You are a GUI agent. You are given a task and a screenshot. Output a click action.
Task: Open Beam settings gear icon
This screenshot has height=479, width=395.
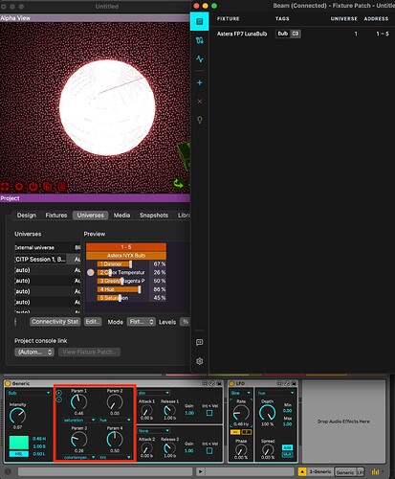click(200, 361)
